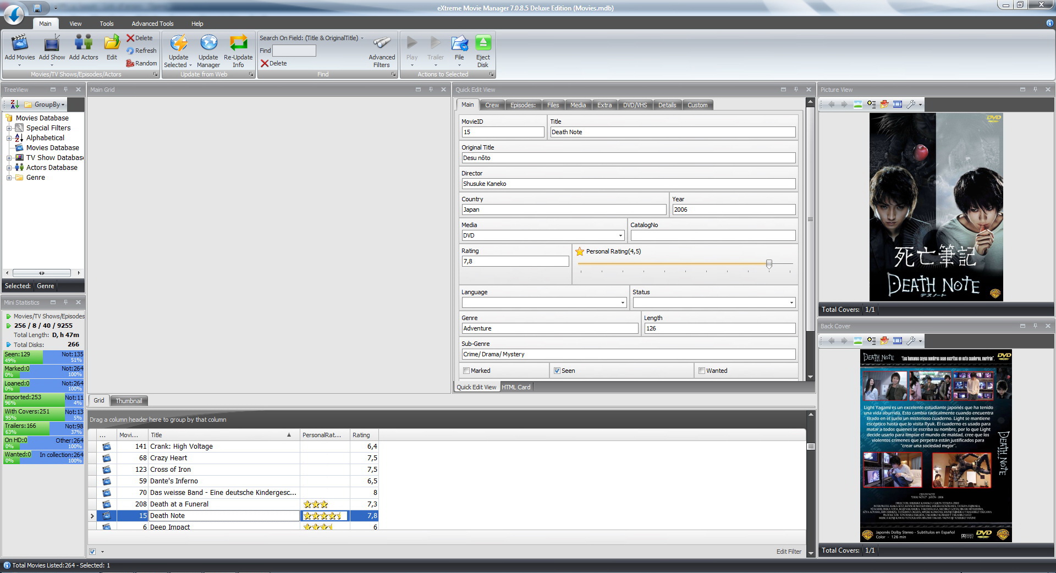Click add-to-list icon in Picture View toolbar
This screenshot has height=573, width=1056.
[871, 104]
